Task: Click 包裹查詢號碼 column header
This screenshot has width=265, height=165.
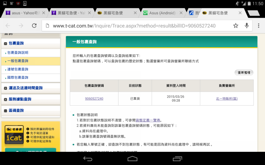Action: [x=94, y=86]
